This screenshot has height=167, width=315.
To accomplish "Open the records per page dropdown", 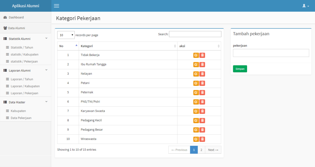I will pyautogui.click(x=66, y=35).
